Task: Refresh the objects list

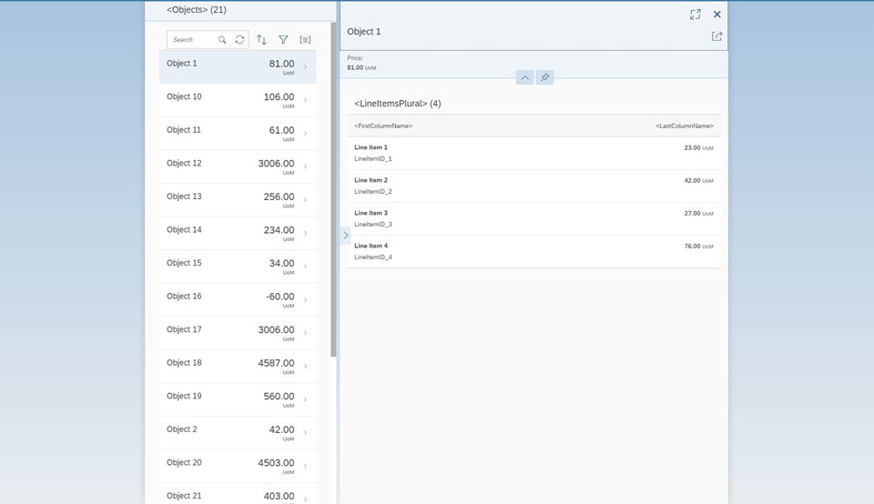Action: coord(239,40)
